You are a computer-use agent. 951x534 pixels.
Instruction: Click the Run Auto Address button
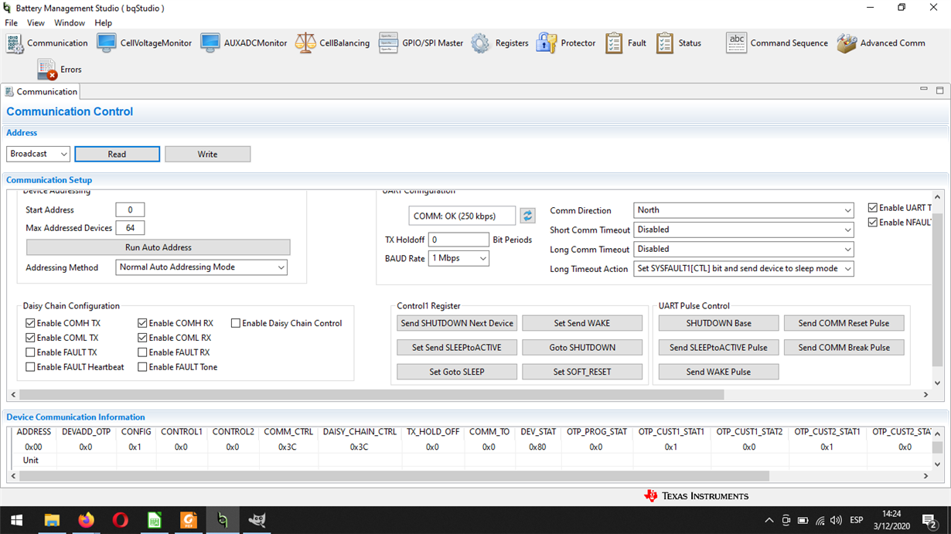point(158,247)
